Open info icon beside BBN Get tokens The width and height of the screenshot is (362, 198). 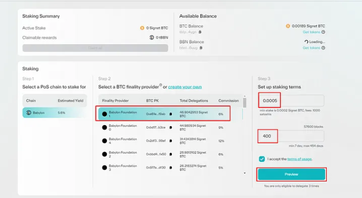point(323,48)
